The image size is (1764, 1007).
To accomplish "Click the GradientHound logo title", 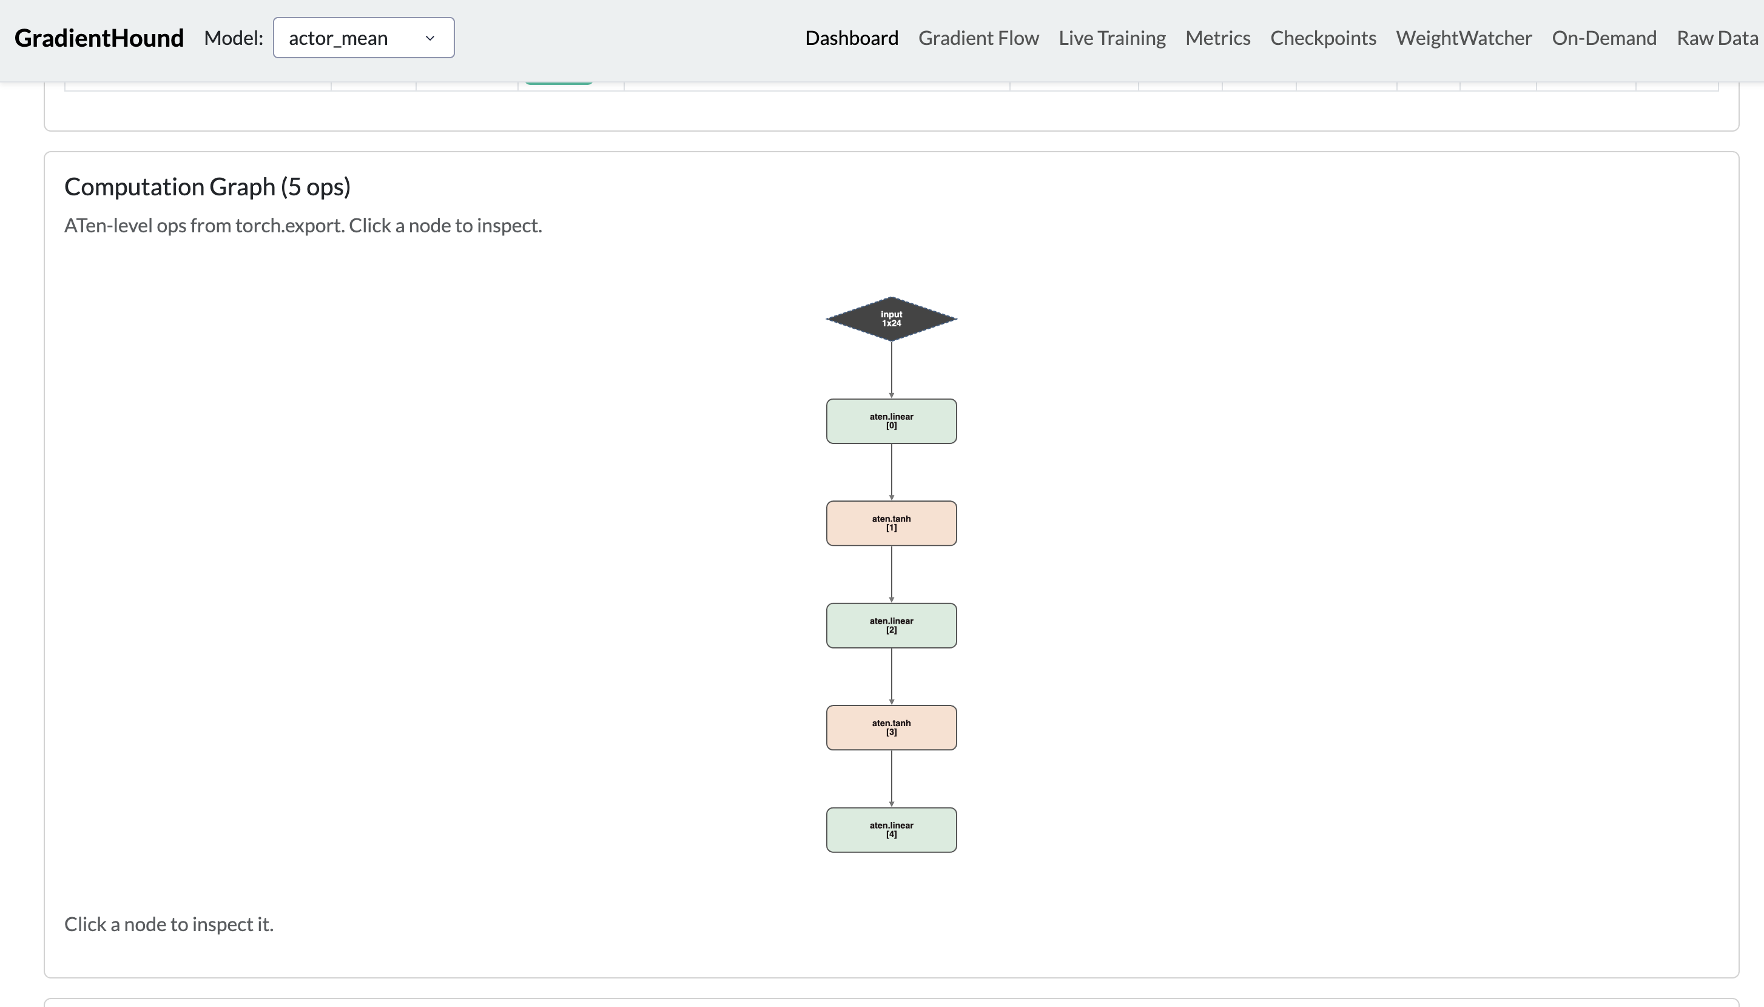I will (99, 38).
